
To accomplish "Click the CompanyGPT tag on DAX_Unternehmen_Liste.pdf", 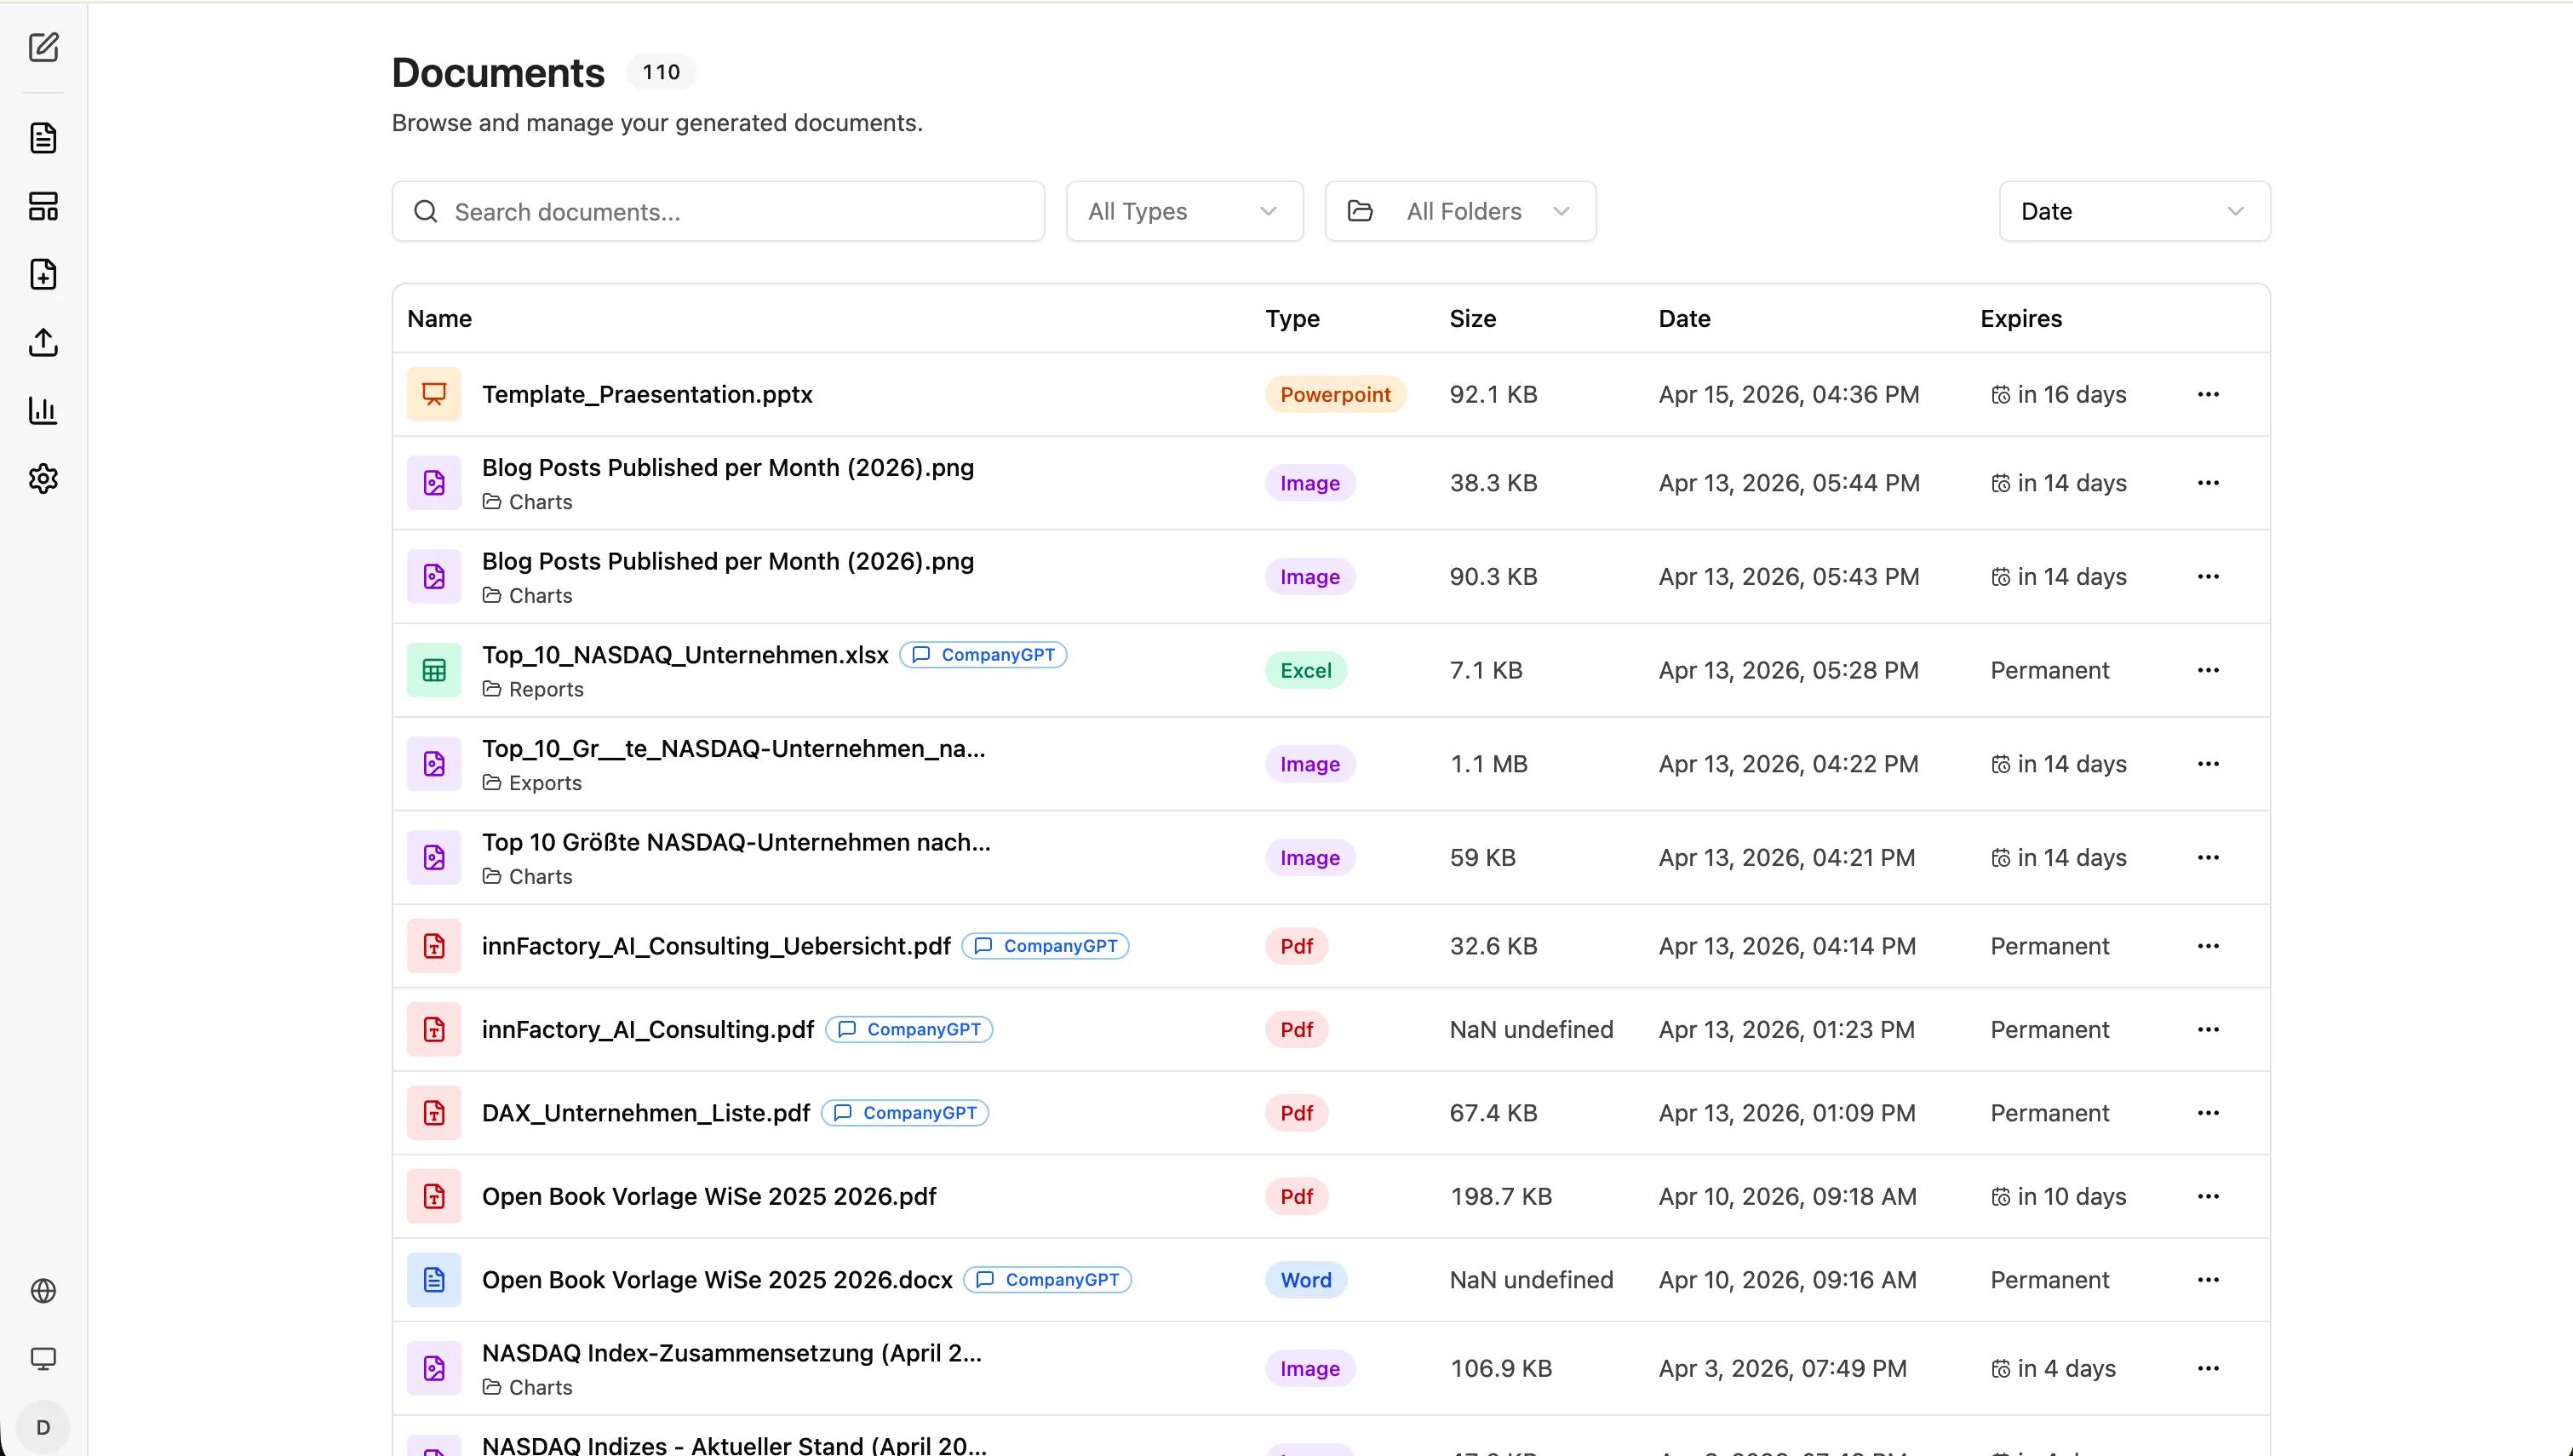I will (906, 1113).
